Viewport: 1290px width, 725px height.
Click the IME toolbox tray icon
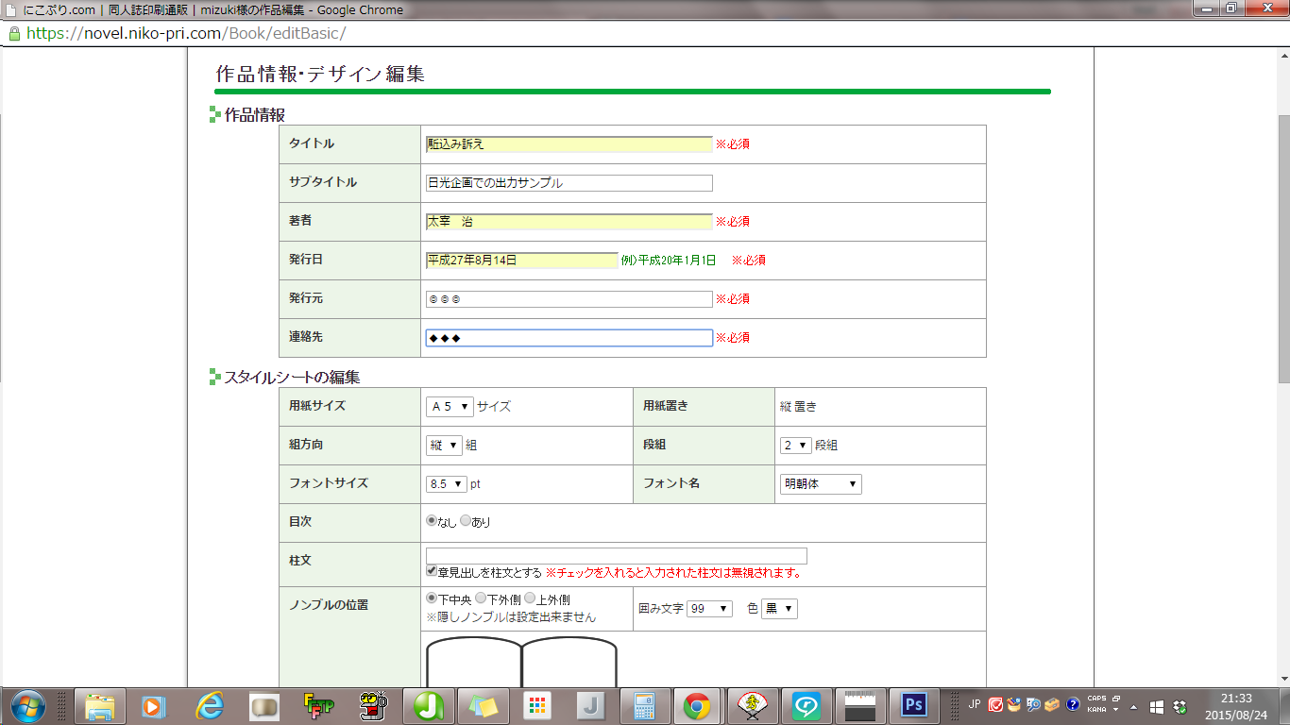coord(1052,704)
